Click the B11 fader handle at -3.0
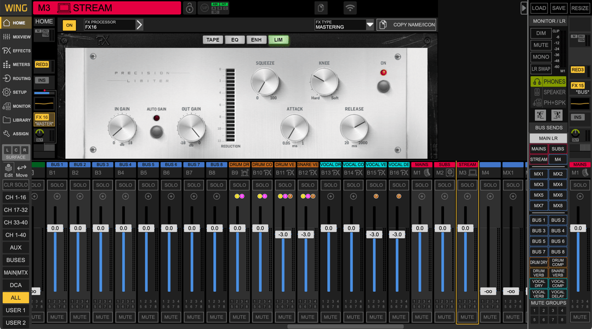 [283, 234]
